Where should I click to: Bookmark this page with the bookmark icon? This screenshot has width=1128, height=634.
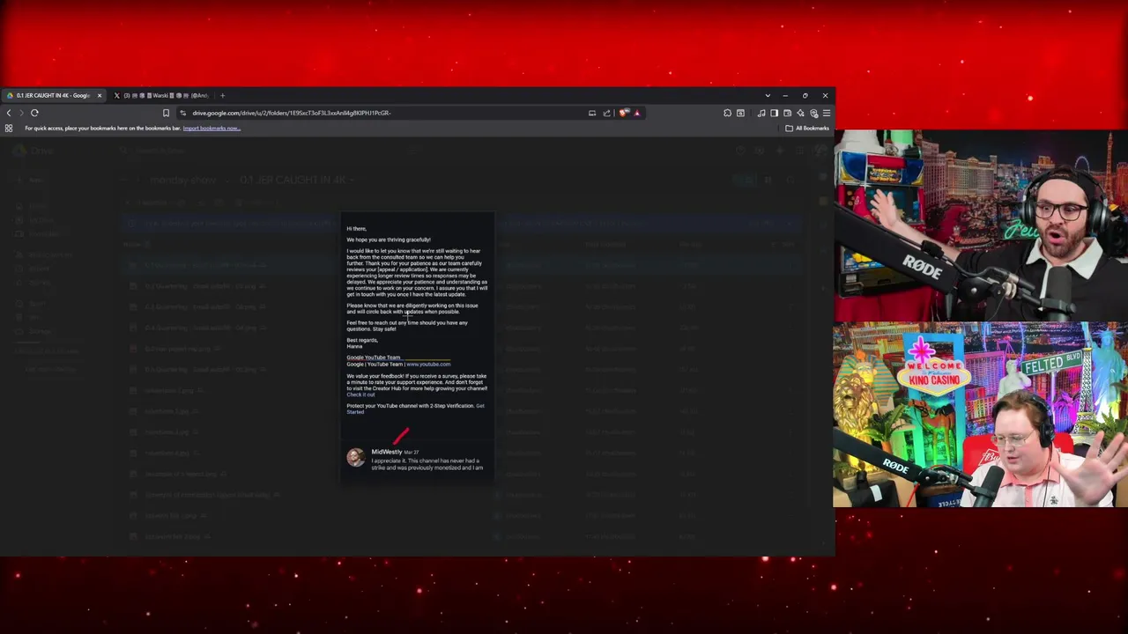[x=166, y=113]
